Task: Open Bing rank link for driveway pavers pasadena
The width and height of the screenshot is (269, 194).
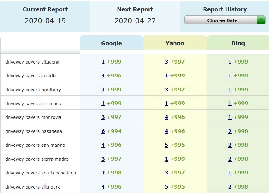Action: [x=230, y=131]
